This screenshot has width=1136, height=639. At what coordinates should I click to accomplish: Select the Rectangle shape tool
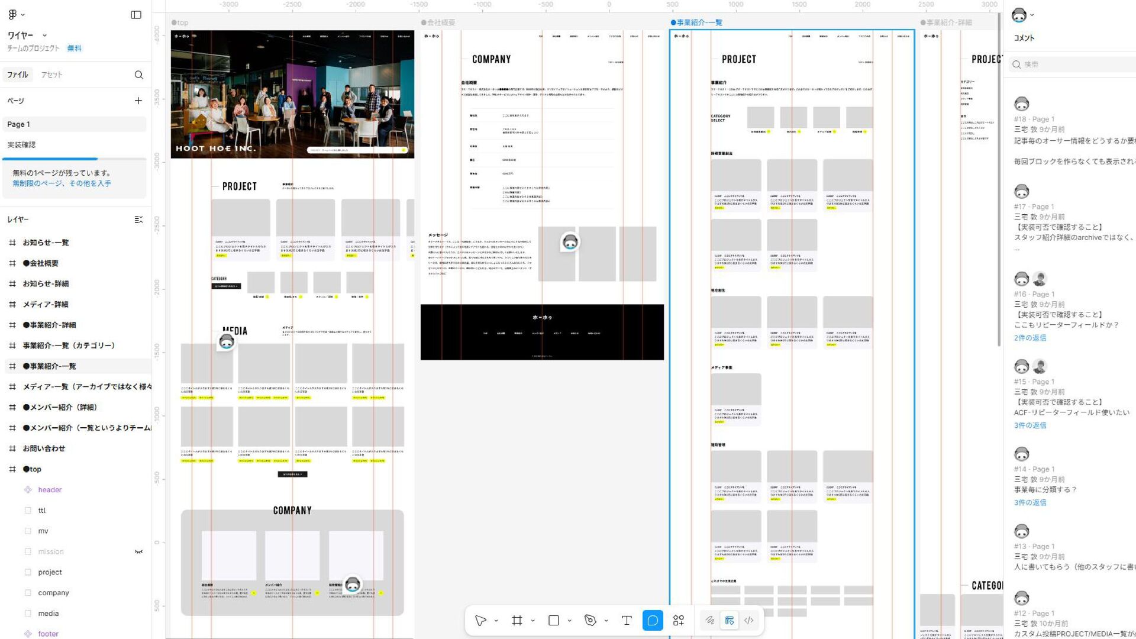[554, 620]
